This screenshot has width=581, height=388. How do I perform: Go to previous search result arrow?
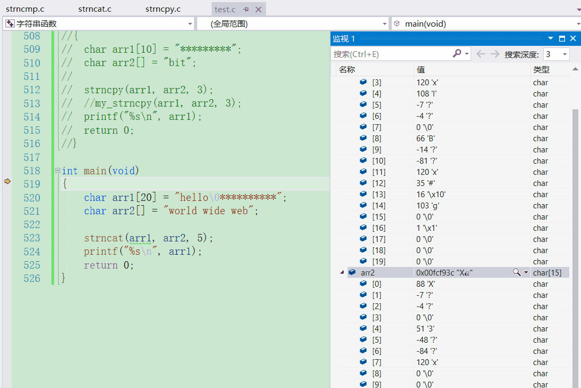481,54
